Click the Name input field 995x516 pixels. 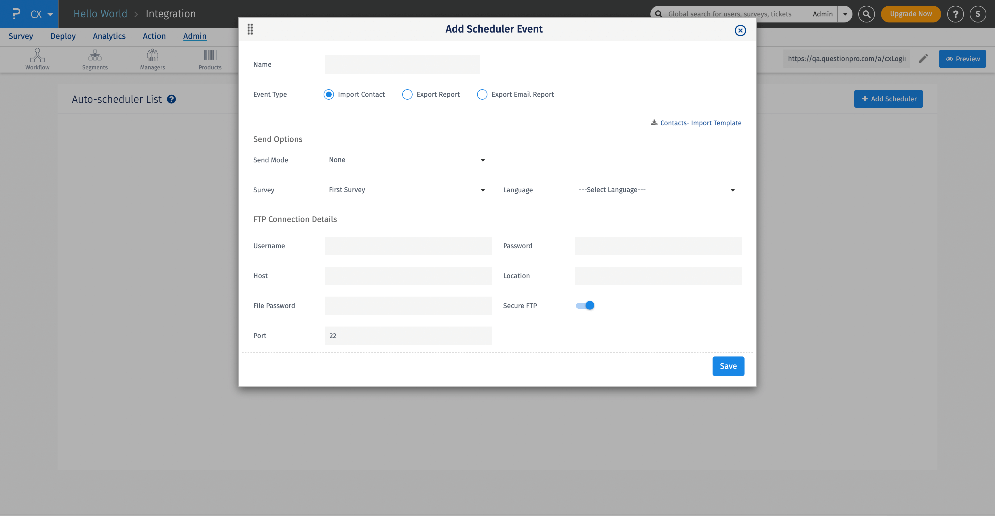pos(402,64)
